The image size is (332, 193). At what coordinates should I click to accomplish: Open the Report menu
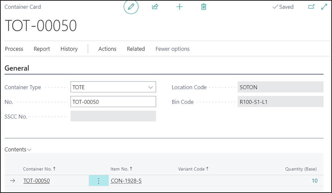pos(42,49)
